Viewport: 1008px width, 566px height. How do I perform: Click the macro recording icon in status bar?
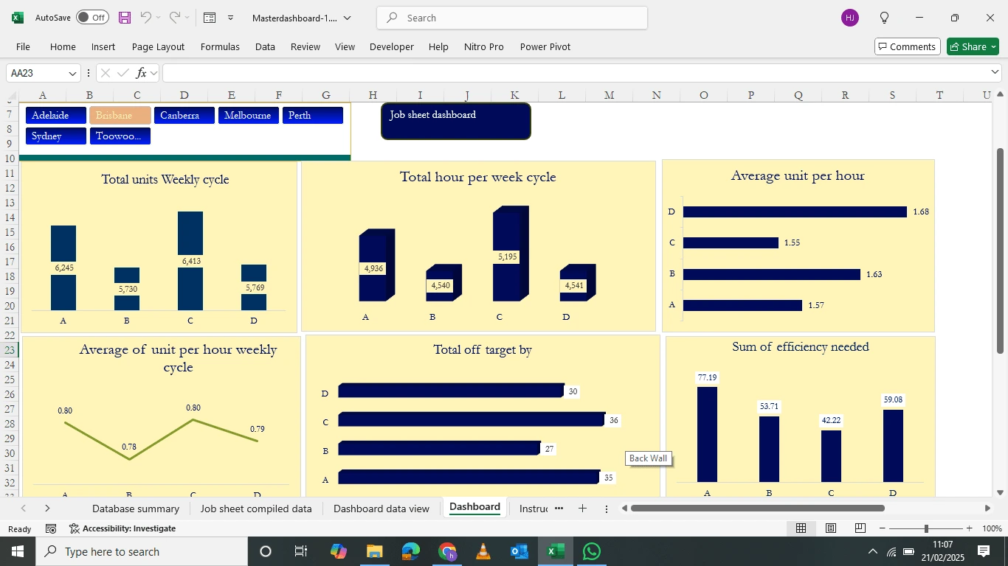(x=51, y=528)
